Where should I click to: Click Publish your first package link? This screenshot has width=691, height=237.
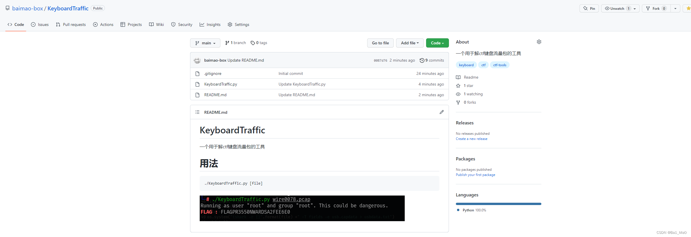point(475,175)
